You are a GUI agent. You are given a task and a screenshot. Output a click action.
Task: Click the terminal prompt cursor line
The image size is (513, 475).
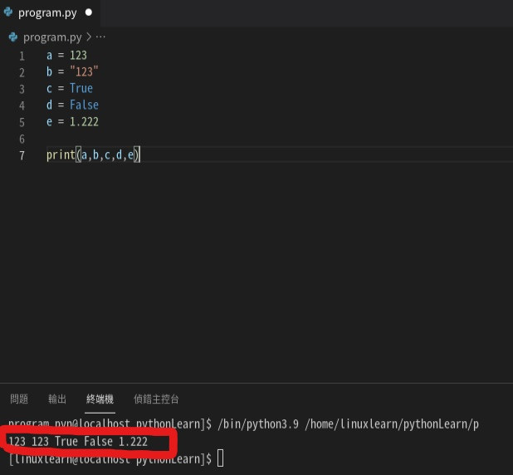coord(116,458)
